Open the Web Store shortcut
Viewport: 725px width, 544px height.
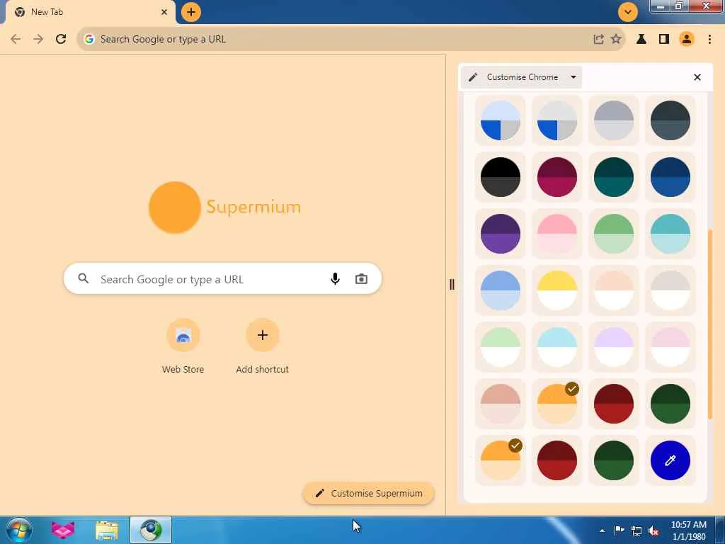(x=183, y=346)
